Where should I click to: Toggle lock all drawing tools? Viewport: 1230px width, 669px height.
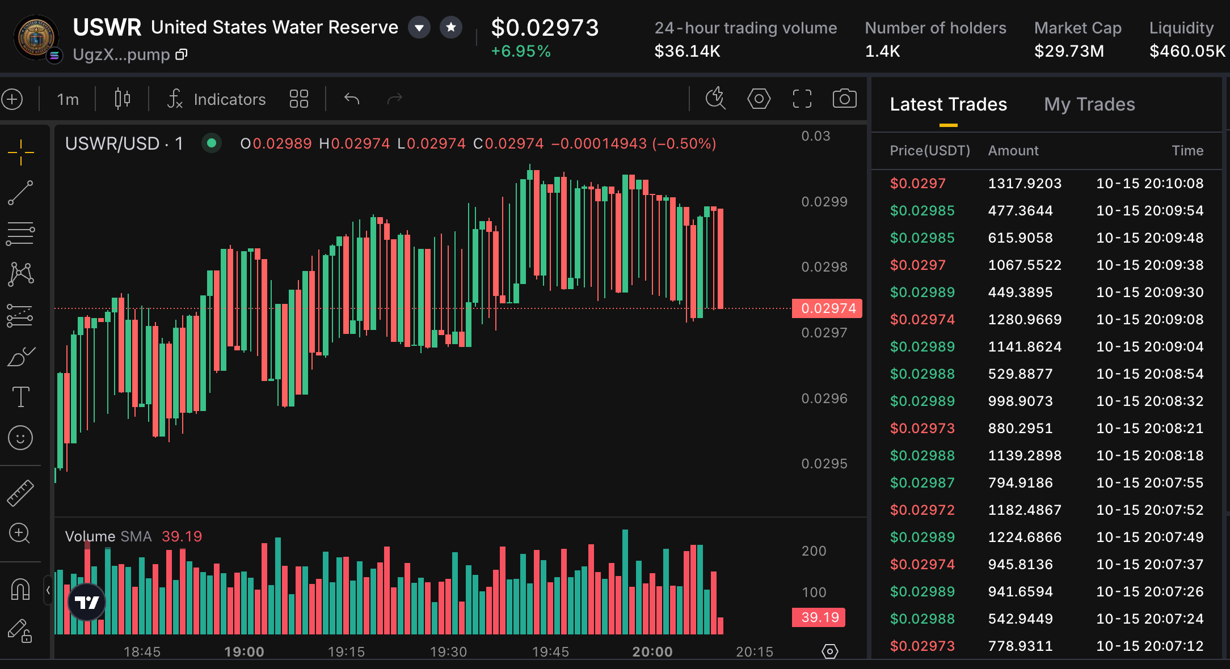pyautogui.click(x=20, y=630)
